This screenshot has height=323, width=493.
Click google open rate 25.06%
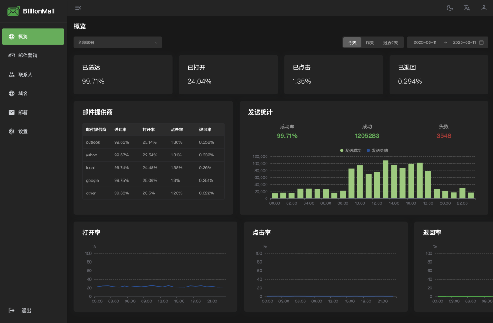150,180
